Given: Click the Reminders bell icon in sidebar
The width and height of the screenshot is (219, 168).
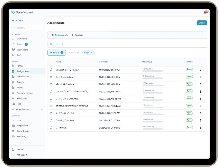Looking at the screenshot, I should pyautogui.click(x=13, y=98).
